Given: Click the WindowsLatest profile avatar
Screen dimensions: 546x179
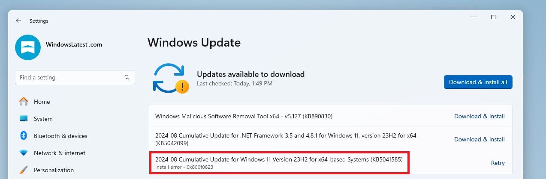Looking at the screenshot, I should coord(28,47).
